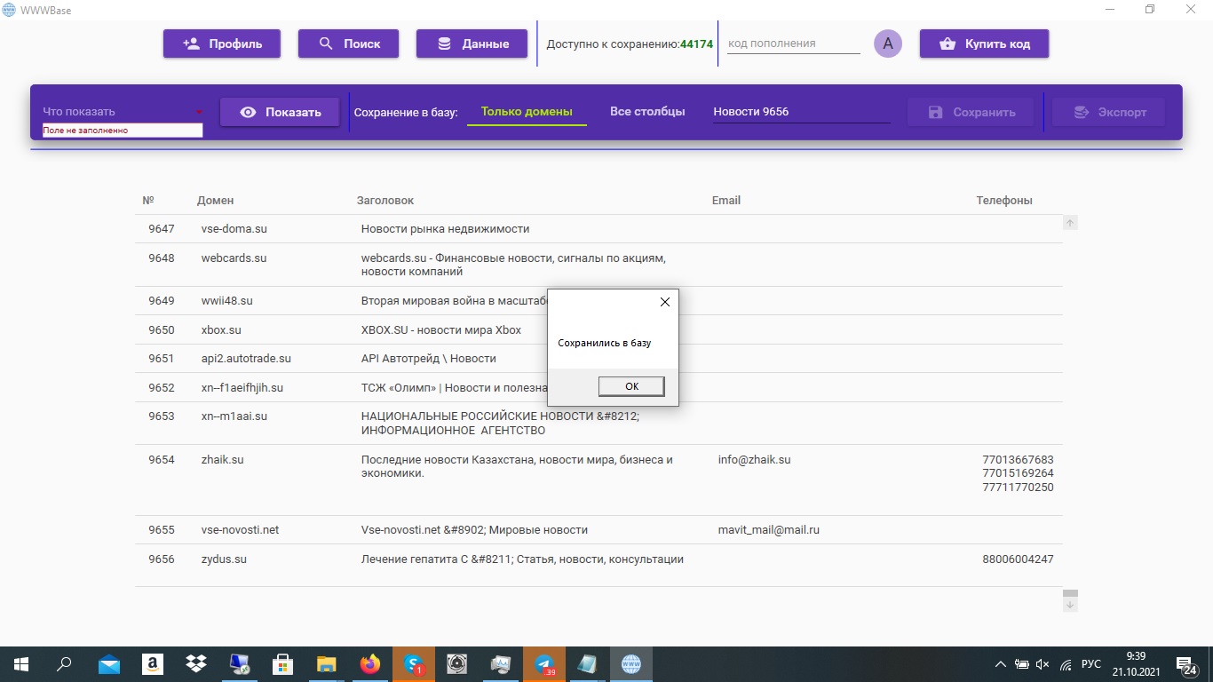Viewport: 1213px width, 682px height.
Task: Close the "Сохранились в базу" dialog with X
Action: [665, 302]
